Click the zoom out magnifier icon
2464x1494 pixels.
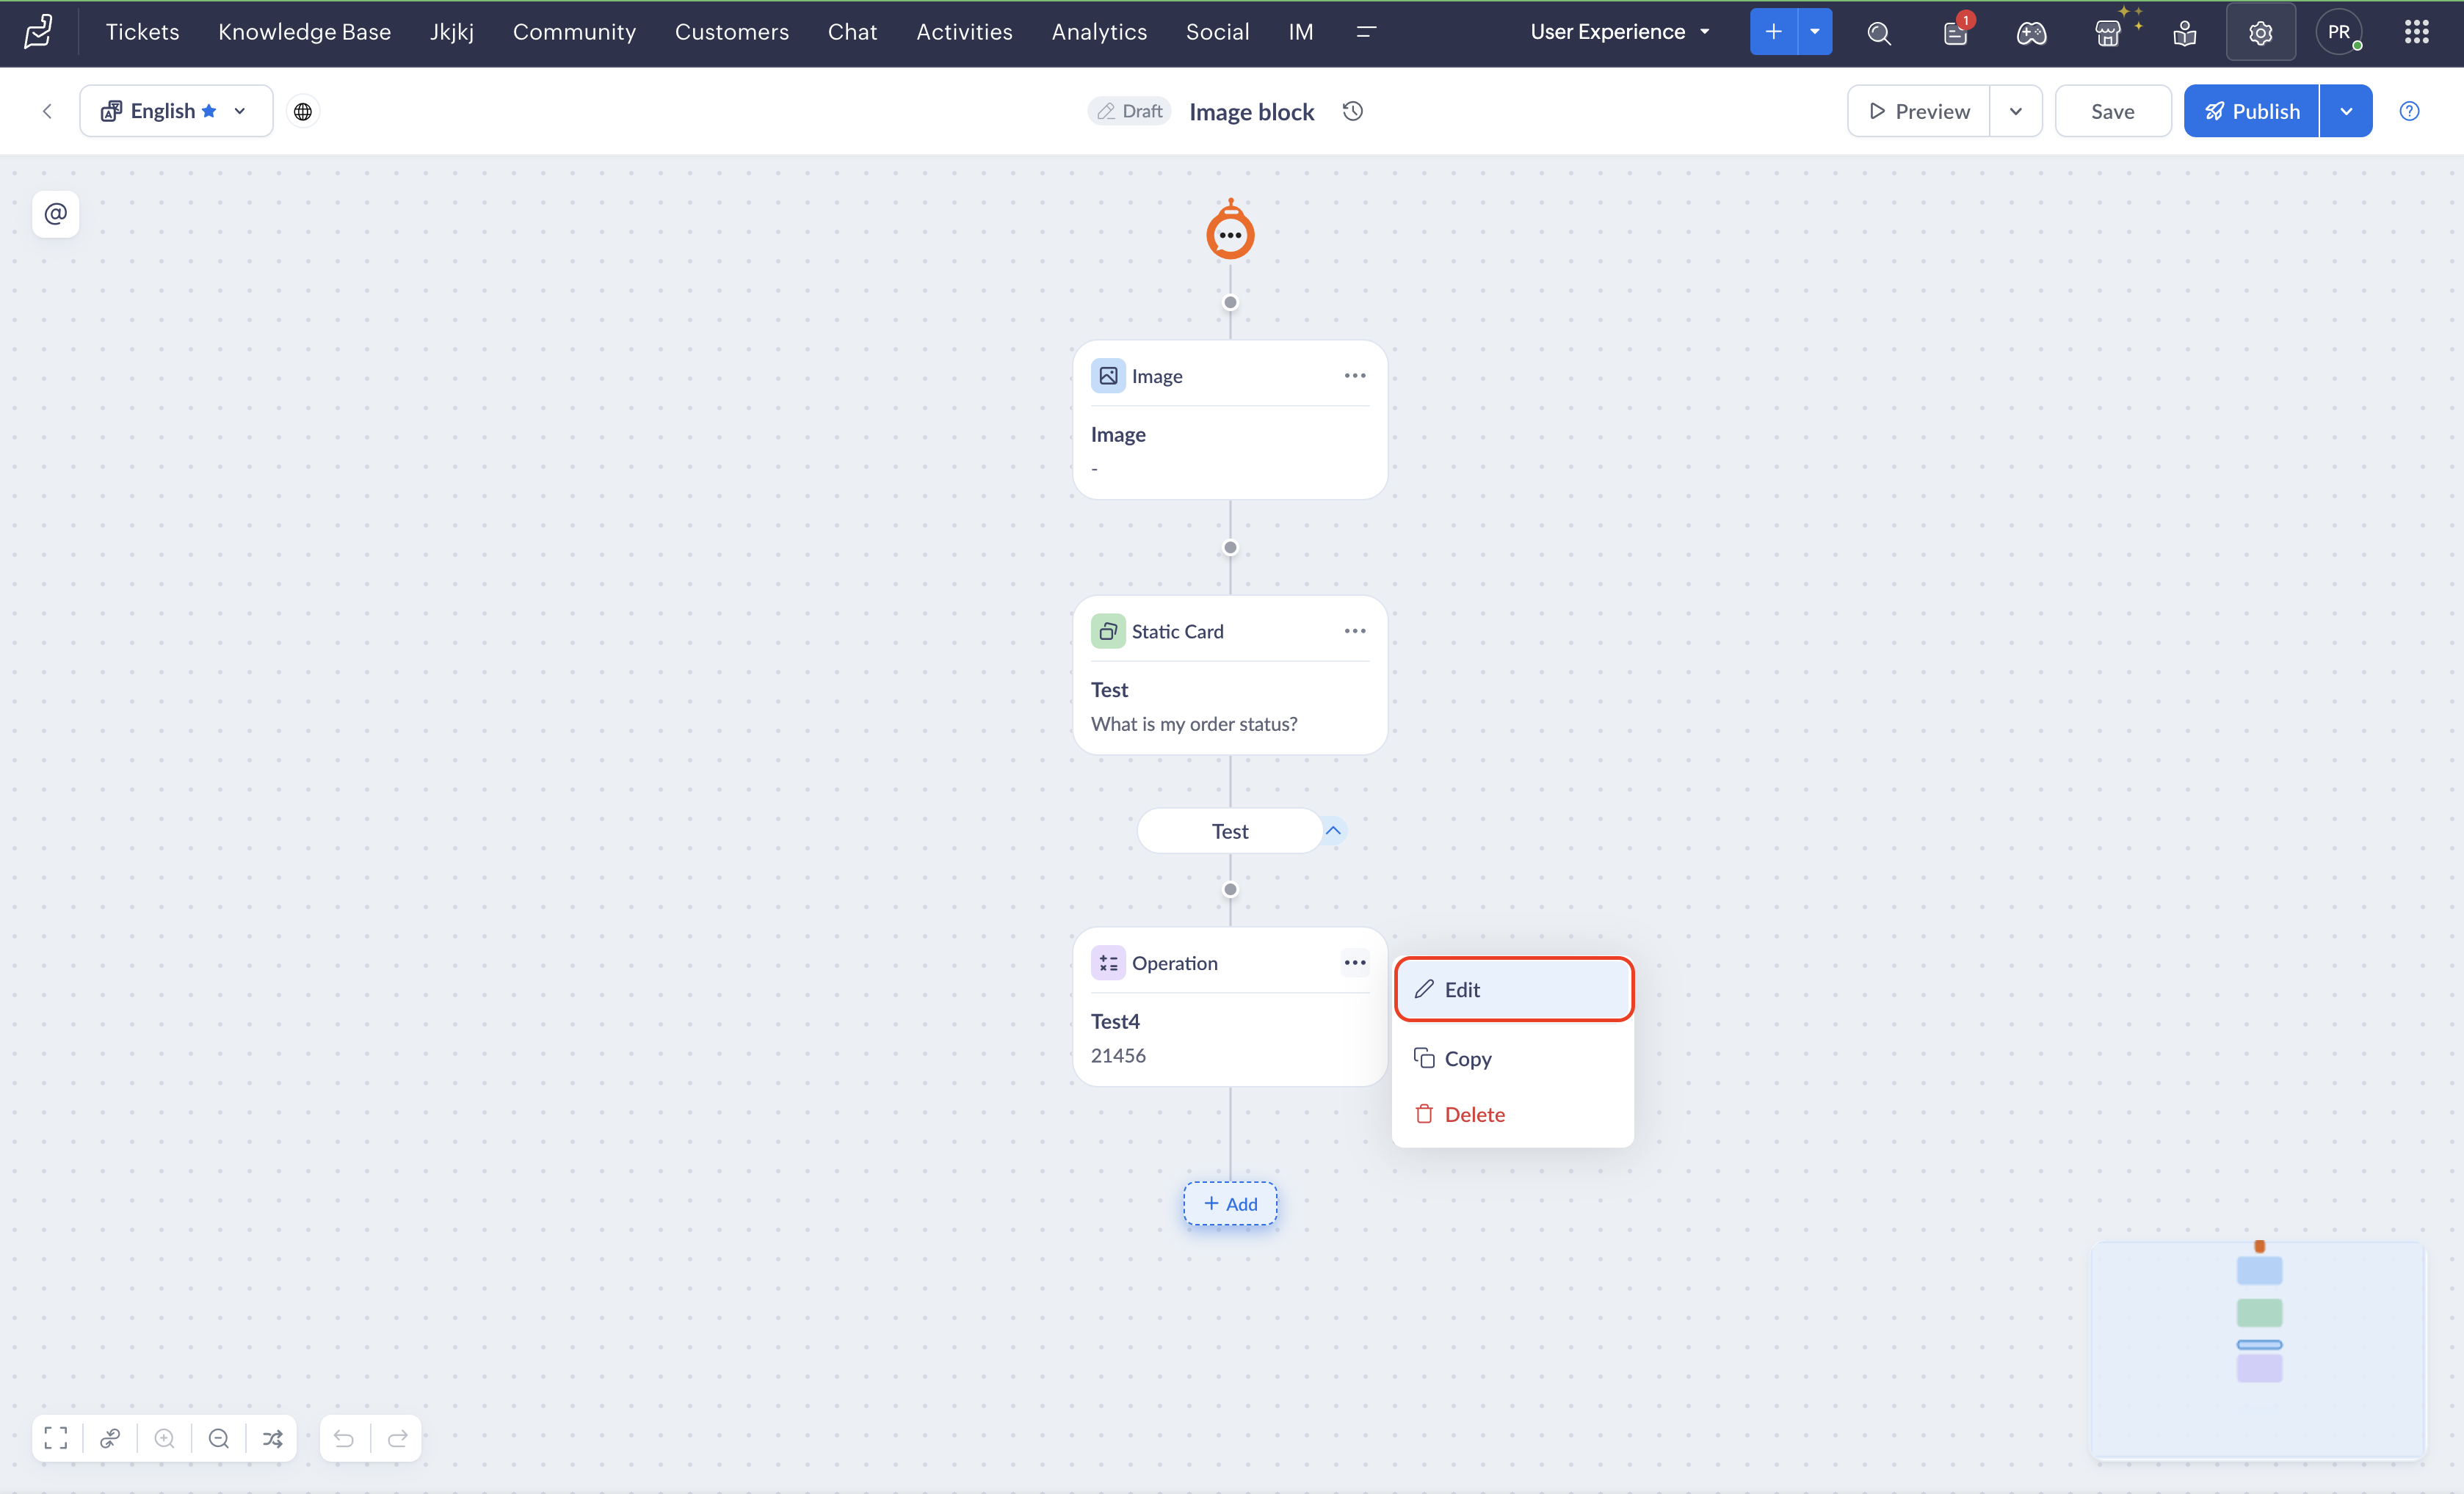(219, 1438)
